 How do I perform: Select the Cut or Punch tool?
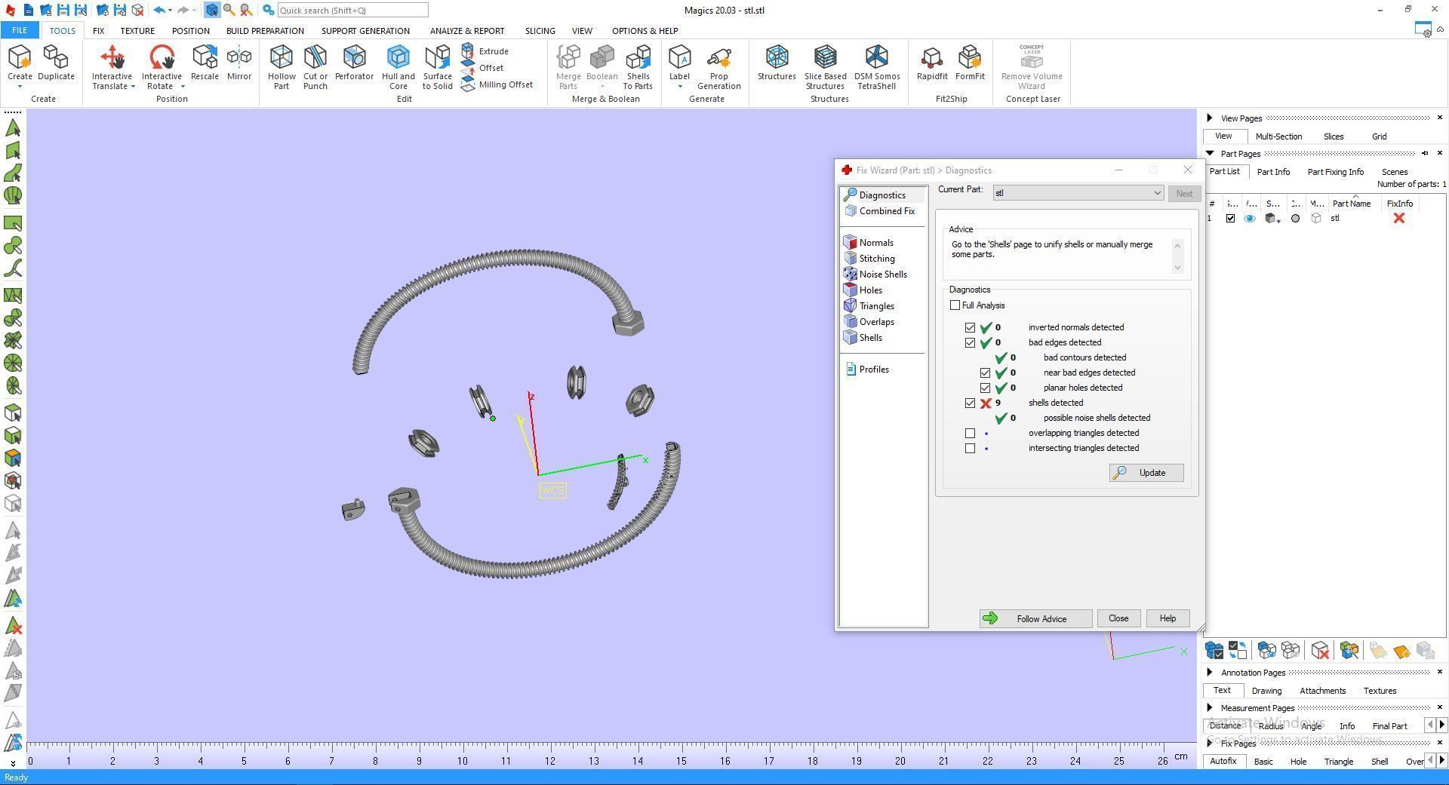[315, 66]
